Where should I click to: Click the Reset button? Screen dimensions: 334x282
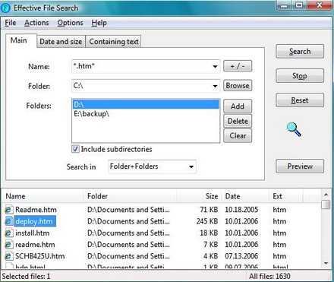click(300, 100)
